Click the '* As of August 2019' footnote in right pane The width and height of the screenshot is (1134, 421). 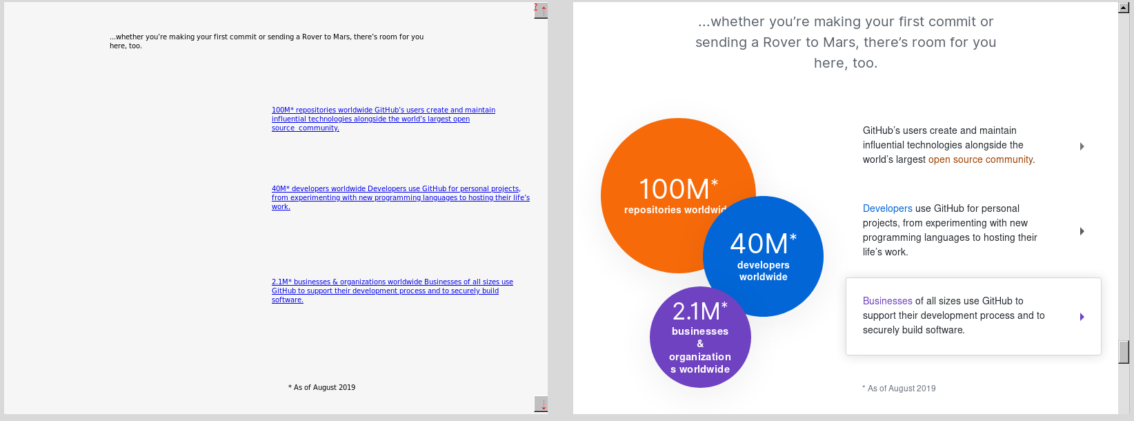point(899,389)
